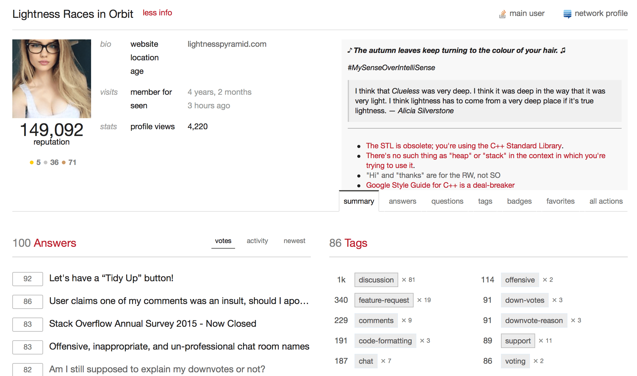The image size is (637, 376).
Task: Open the main user link
Action: (527, 14)
